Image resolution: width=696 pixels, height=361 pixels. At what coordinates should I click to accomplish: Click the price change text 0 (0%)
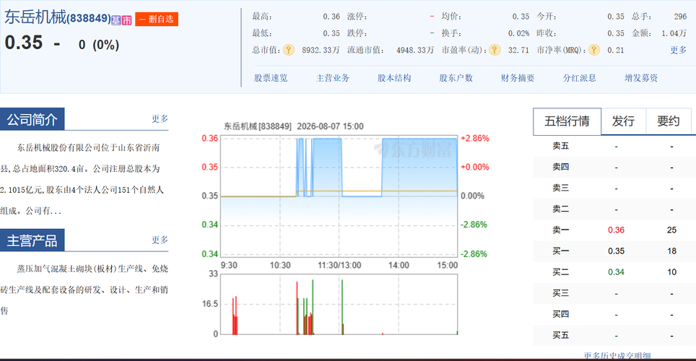98,45
